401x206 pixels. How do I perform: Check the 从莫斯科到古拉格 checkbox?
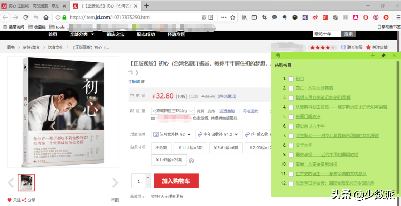click(291, 107)
